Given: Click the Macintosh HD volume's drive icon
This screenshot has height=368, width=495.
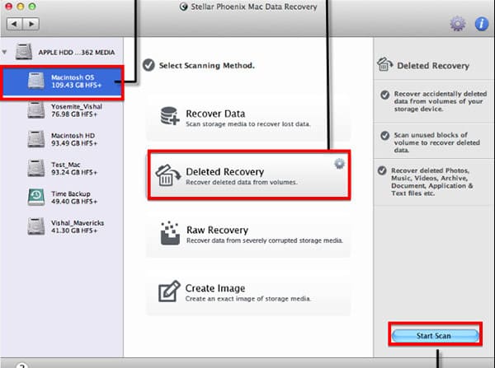Looking at the screenshot, I should [36, 139].
